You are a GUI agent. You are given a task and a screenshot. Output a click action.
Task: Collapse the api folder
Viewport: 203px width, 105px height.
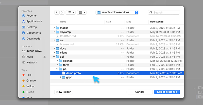[x=54, y=57]
